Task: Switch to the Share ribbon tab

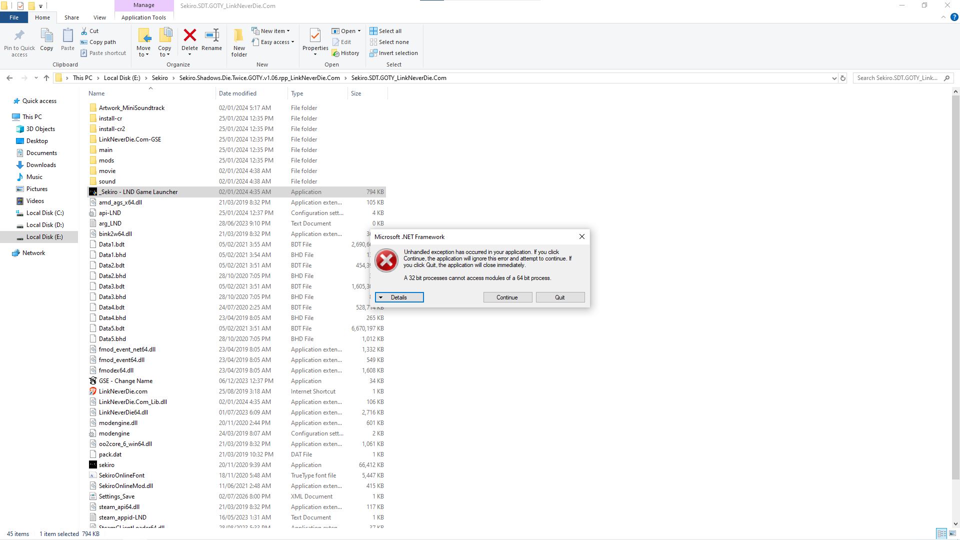Action: (x=71, y=17)
